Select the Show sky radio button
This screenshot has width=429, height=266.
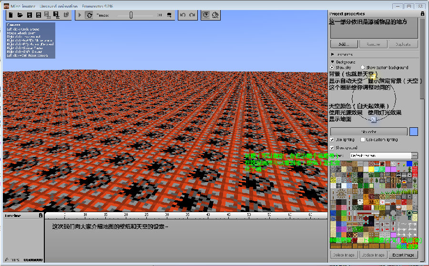coord(332,67)
